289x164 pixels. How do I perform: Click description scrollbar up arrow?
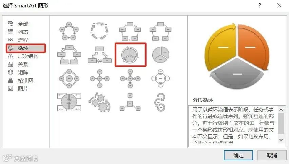(x=281, y=110)
